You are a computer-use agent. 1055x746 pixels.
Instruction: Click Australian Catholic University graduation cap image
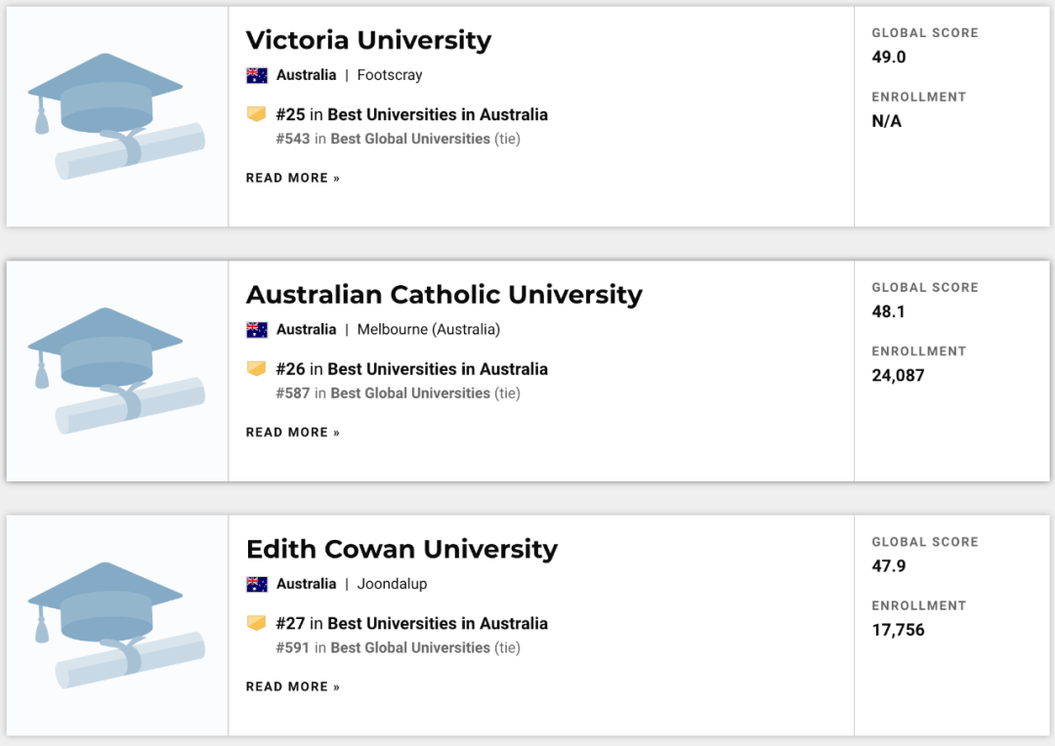point(116,371)
